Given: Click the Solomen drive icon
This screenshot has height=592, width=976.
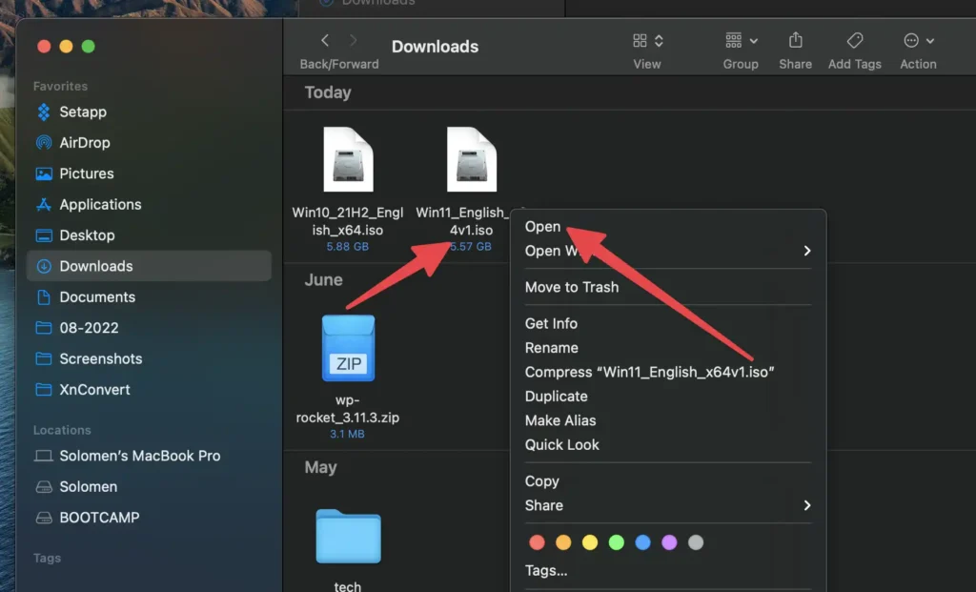Looking at the screenshot, I should click(x=44, y=487).
